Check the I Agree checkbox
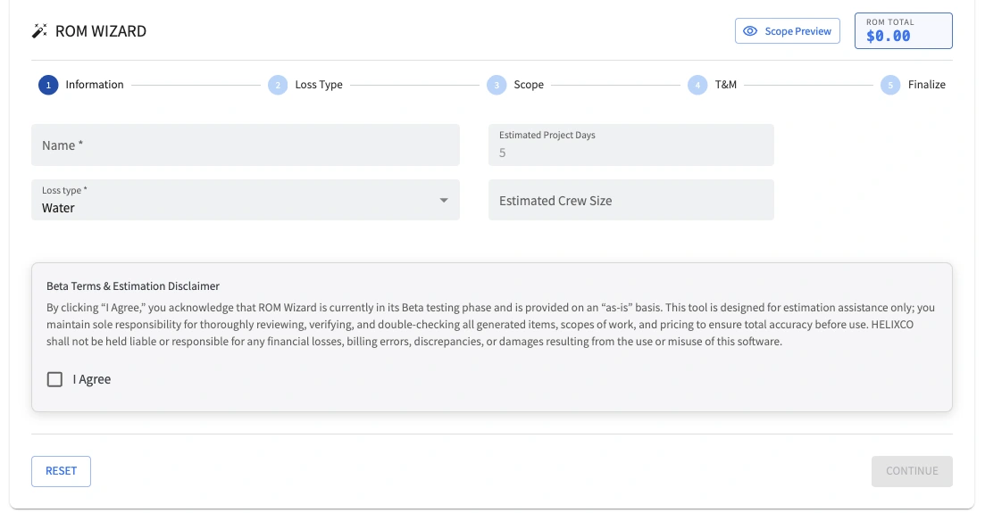 [x=54, y=379]
